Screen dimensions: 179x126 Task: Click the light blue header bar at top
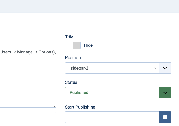[89, 6]
